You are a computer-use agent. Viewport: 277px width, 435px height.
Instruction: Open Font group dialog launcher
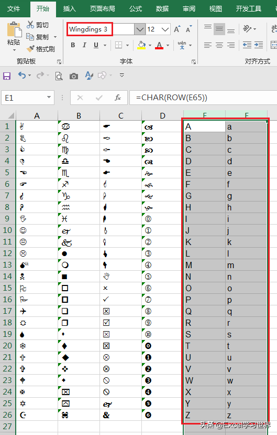click(x=194, y=61)
